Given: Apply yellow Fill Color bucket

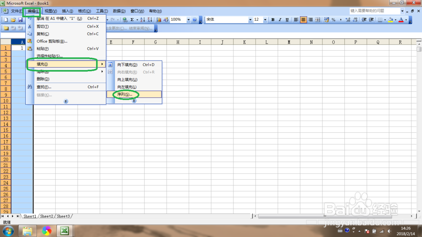Looking at the screenshot, I should coord(390,20).
